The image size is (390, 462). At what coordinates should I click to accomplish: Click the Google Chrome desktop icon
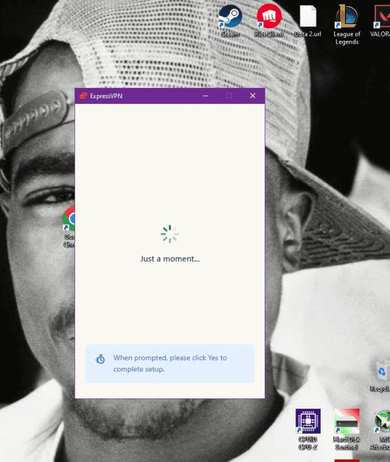click(69, 227)
